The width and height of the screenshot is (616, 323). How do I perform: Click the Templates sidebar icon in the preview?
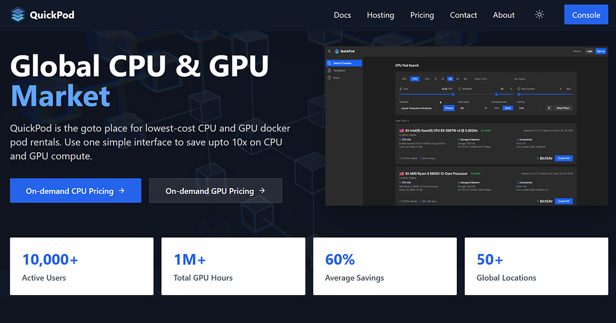tap(329, 71)
